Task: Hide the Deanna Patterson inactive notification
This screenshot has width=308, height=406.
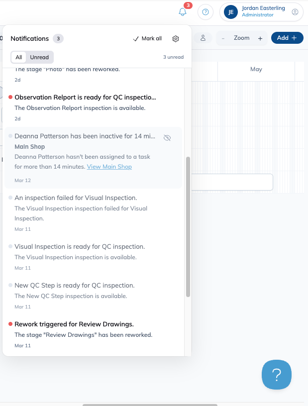Action: point(167,137)
